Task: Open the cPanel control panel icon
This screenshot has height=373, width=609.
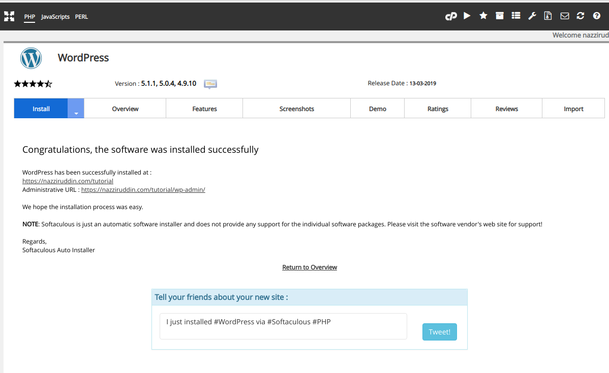Action: tap(450, 16)
